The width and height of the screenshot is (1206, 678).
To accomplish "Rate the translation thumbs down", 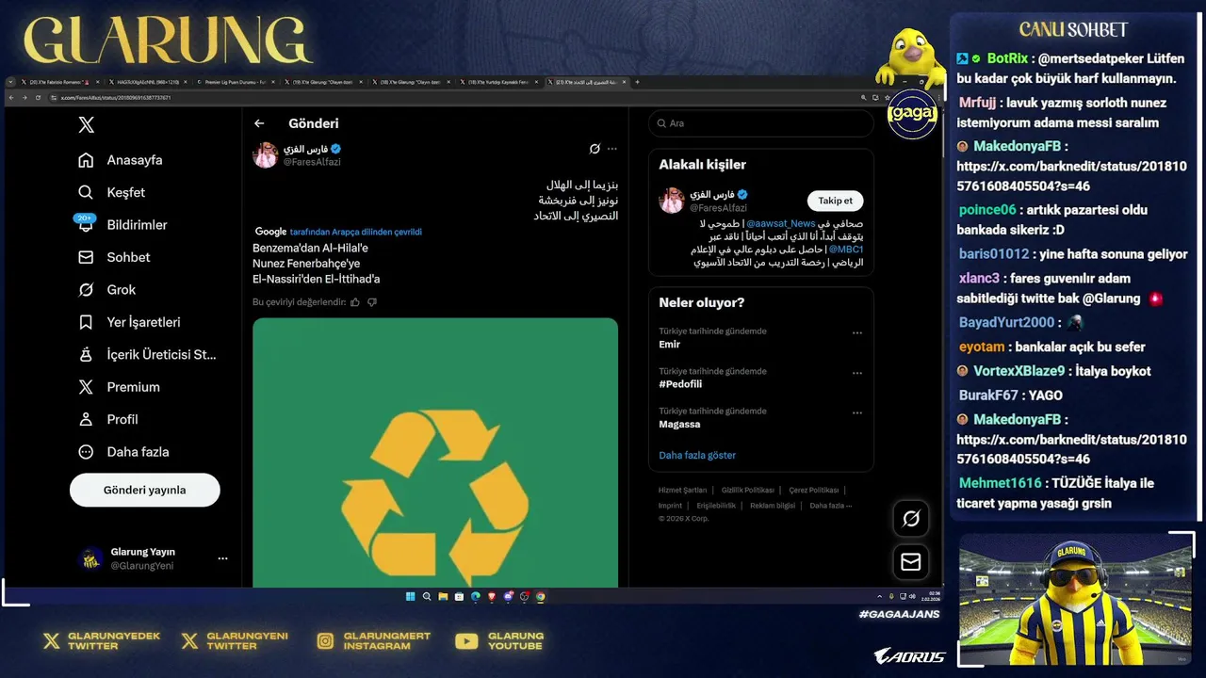I will pos(372,302).
